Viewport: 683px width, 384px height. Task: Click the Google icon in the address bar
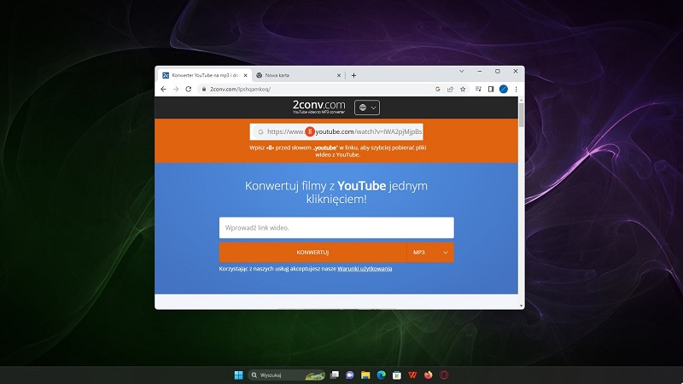click(438, 90)
